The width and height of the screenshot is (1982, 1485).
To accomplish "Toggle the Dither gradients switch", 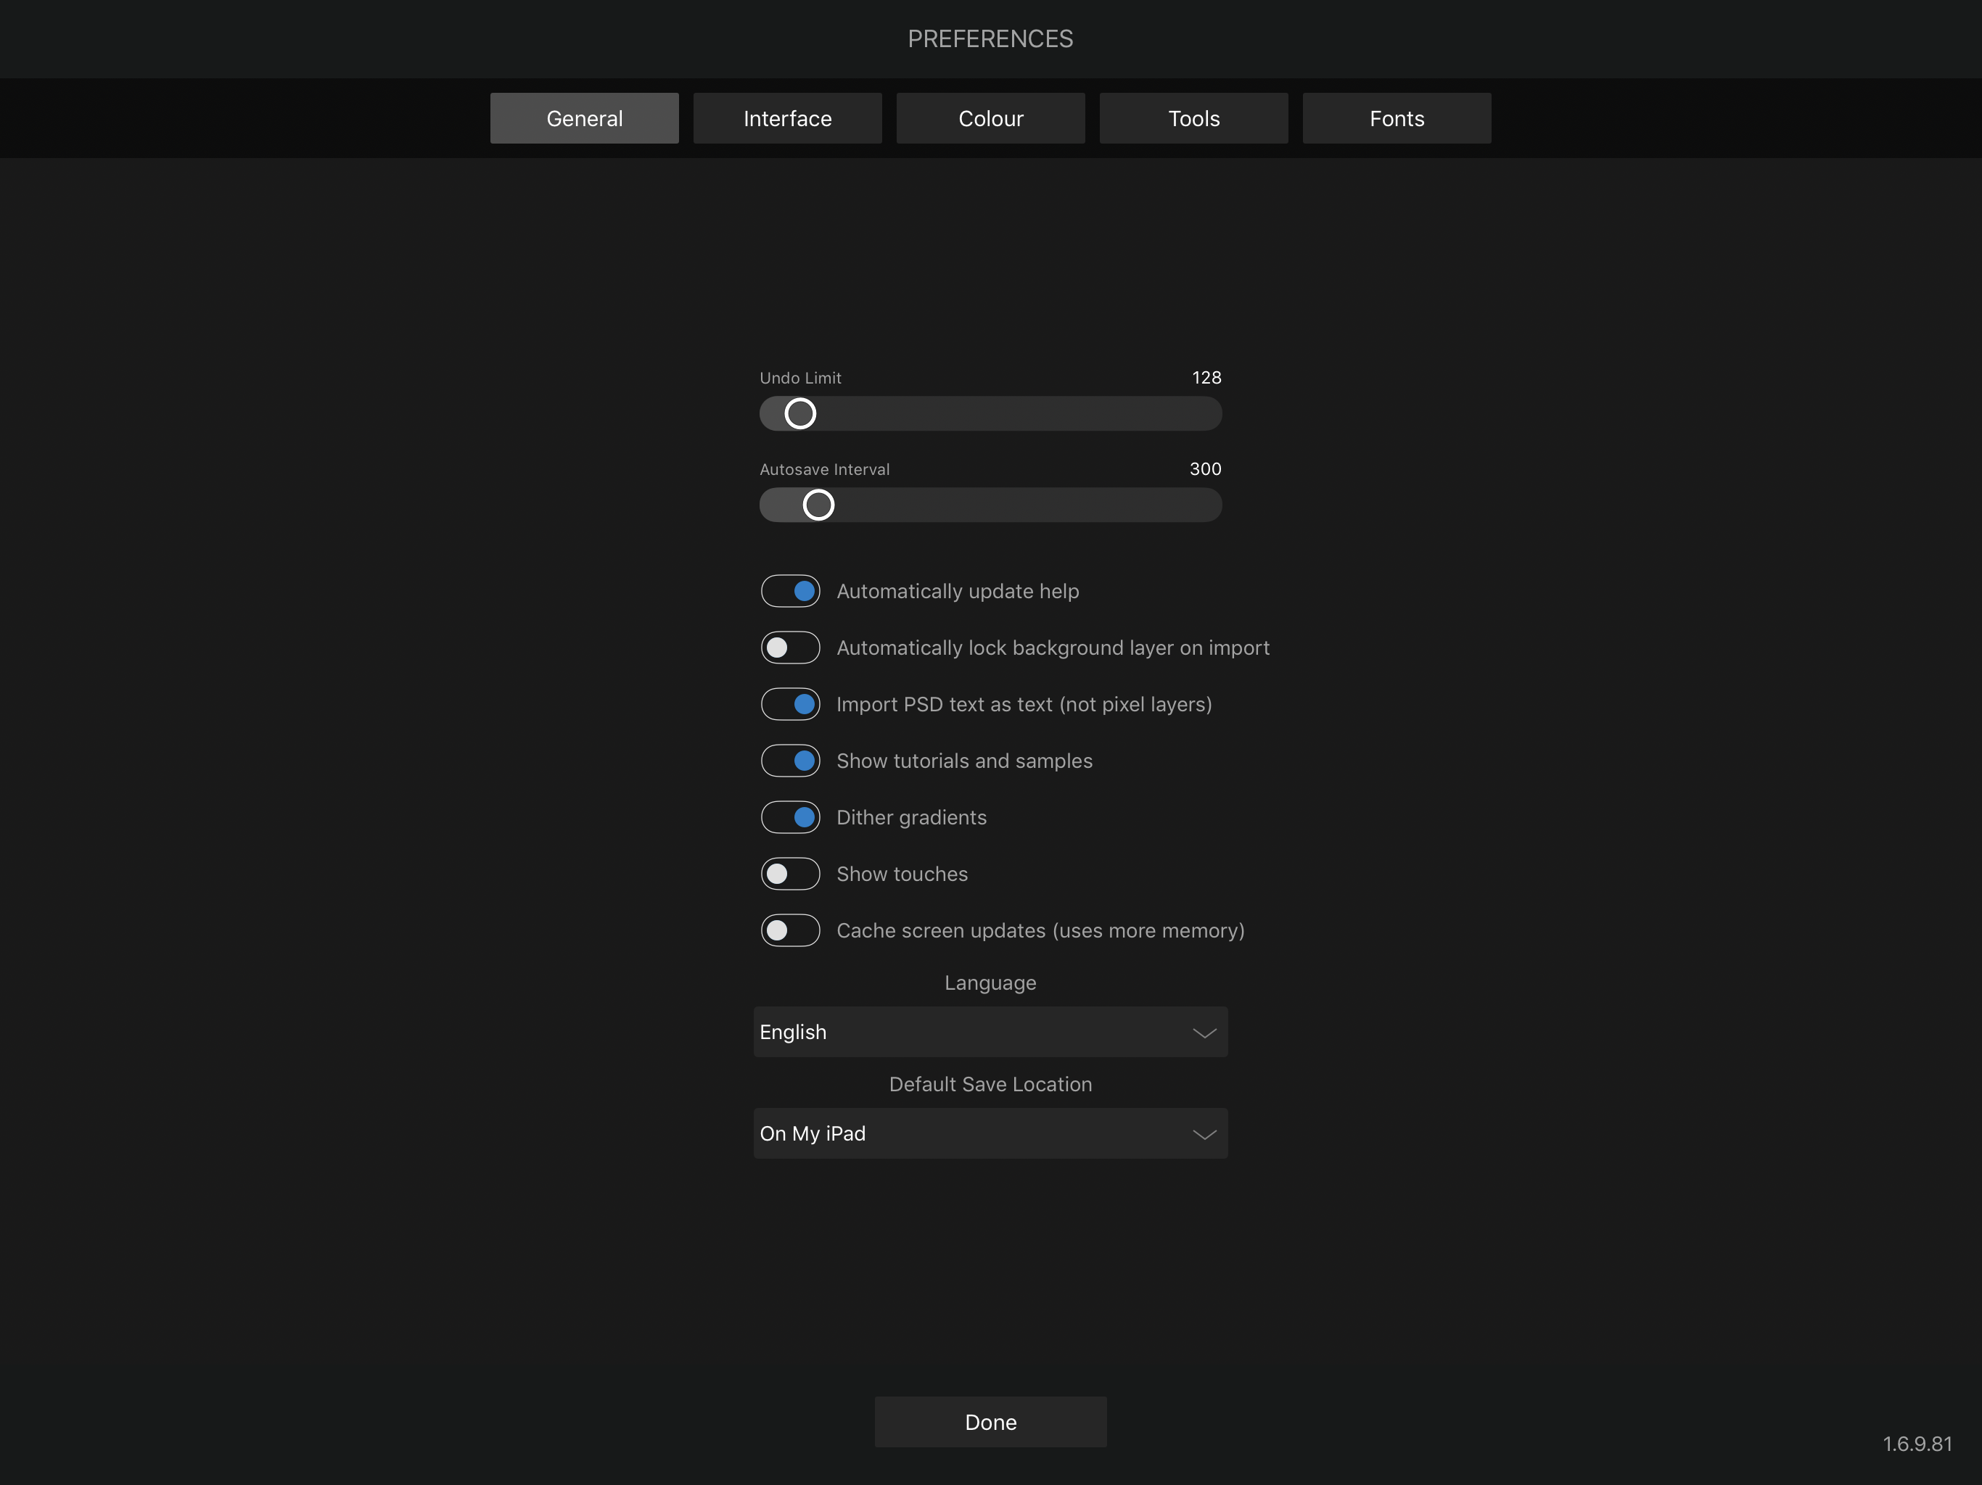I will click(x=790, y=817).
